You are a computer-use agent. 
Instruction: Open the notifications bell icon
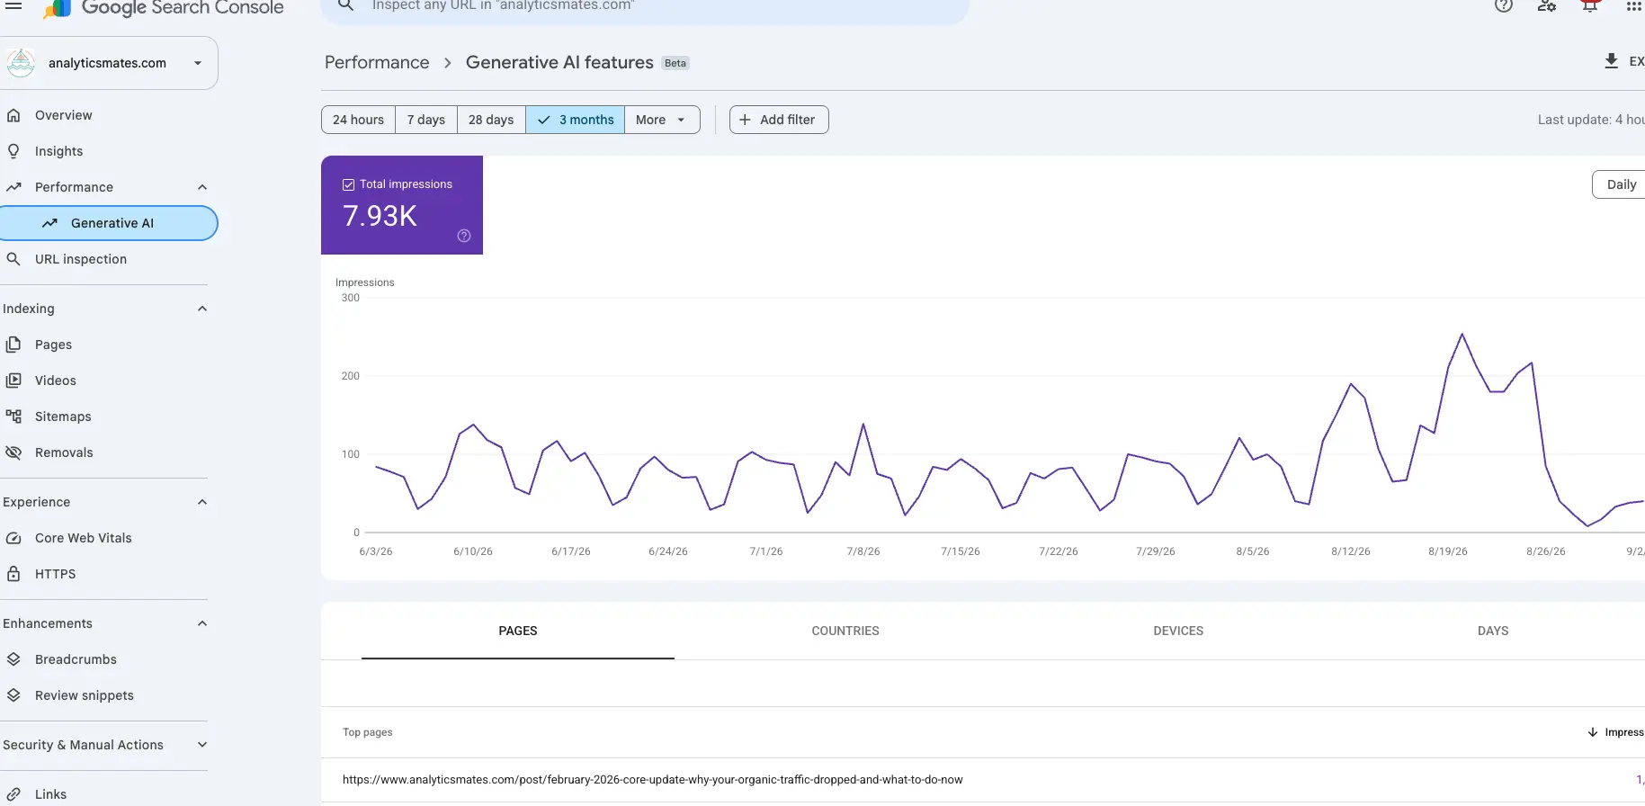point(1590,5)
